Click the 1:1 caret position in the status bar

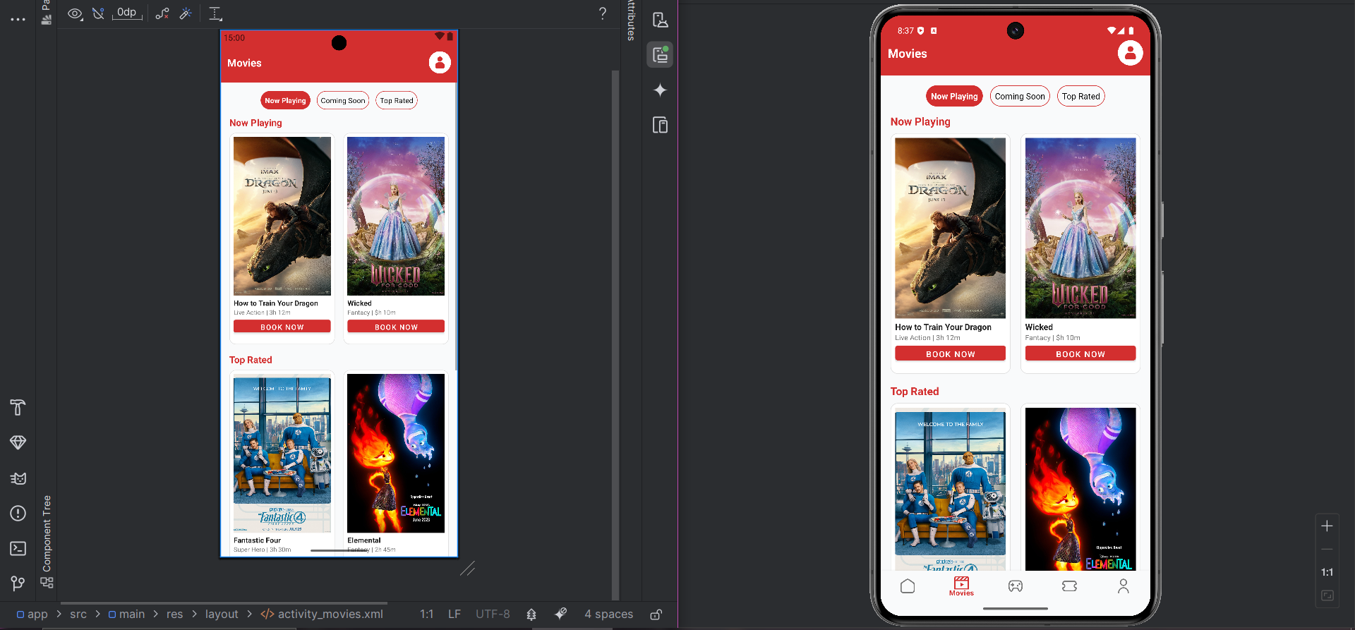(426, 614)
